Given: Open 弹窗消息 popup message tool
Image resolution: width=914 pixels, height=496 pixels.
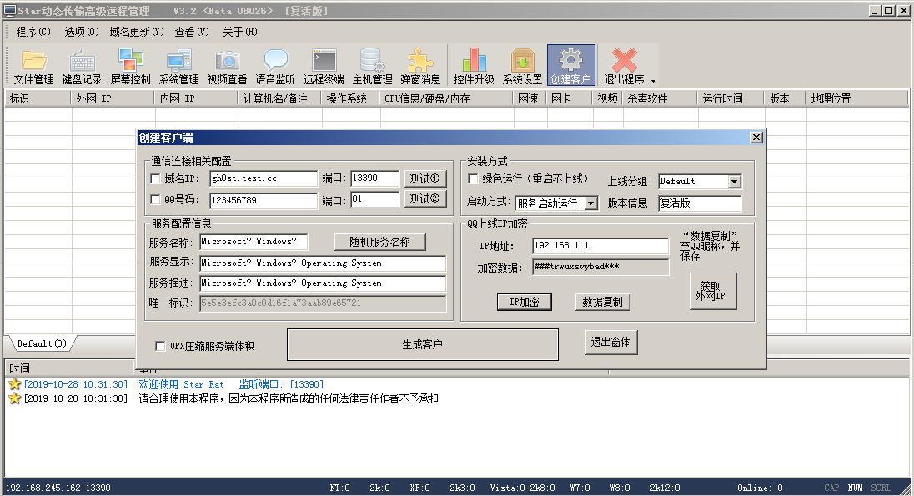Looking at the screenshot, I should [420, 65].
